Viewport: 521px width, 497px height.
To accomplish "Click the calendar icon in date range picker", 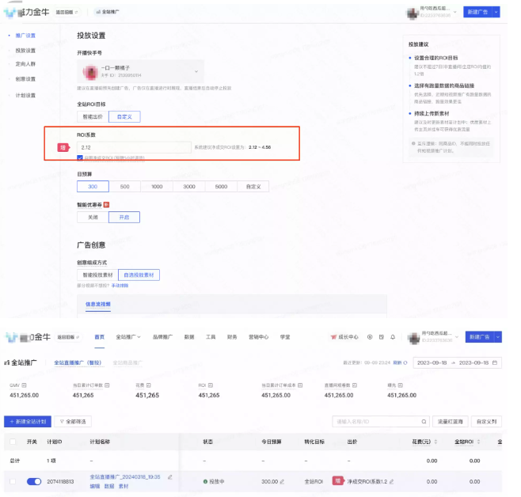I will 495,362.
